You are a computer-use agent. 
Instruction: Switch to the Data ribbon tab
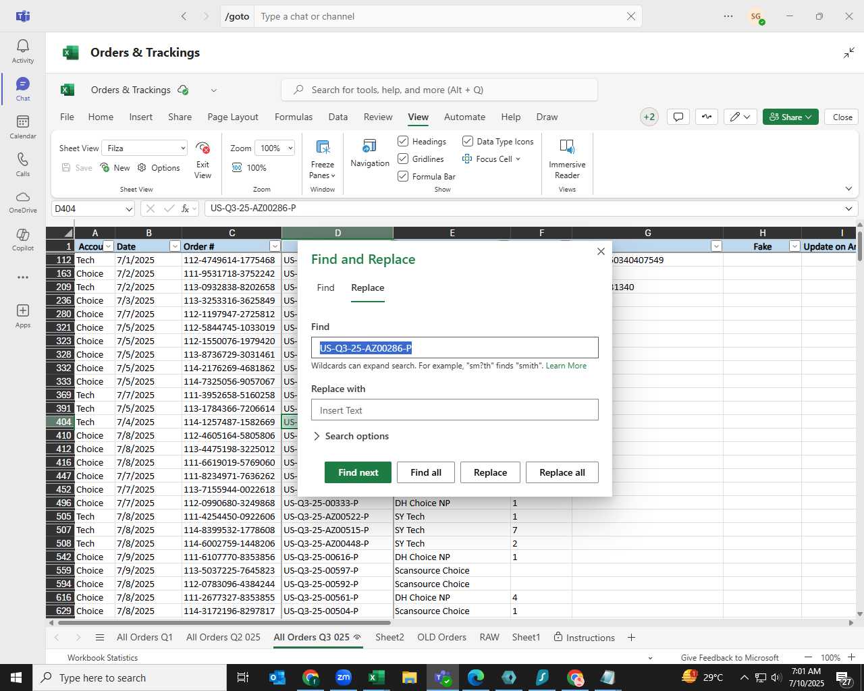coord(338,117)
